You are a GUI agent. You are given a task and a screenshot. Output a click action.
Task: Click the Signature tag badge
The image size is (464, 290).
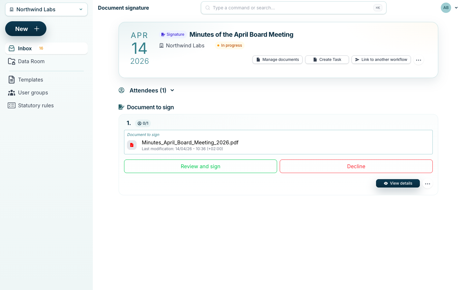coord(173,34)
